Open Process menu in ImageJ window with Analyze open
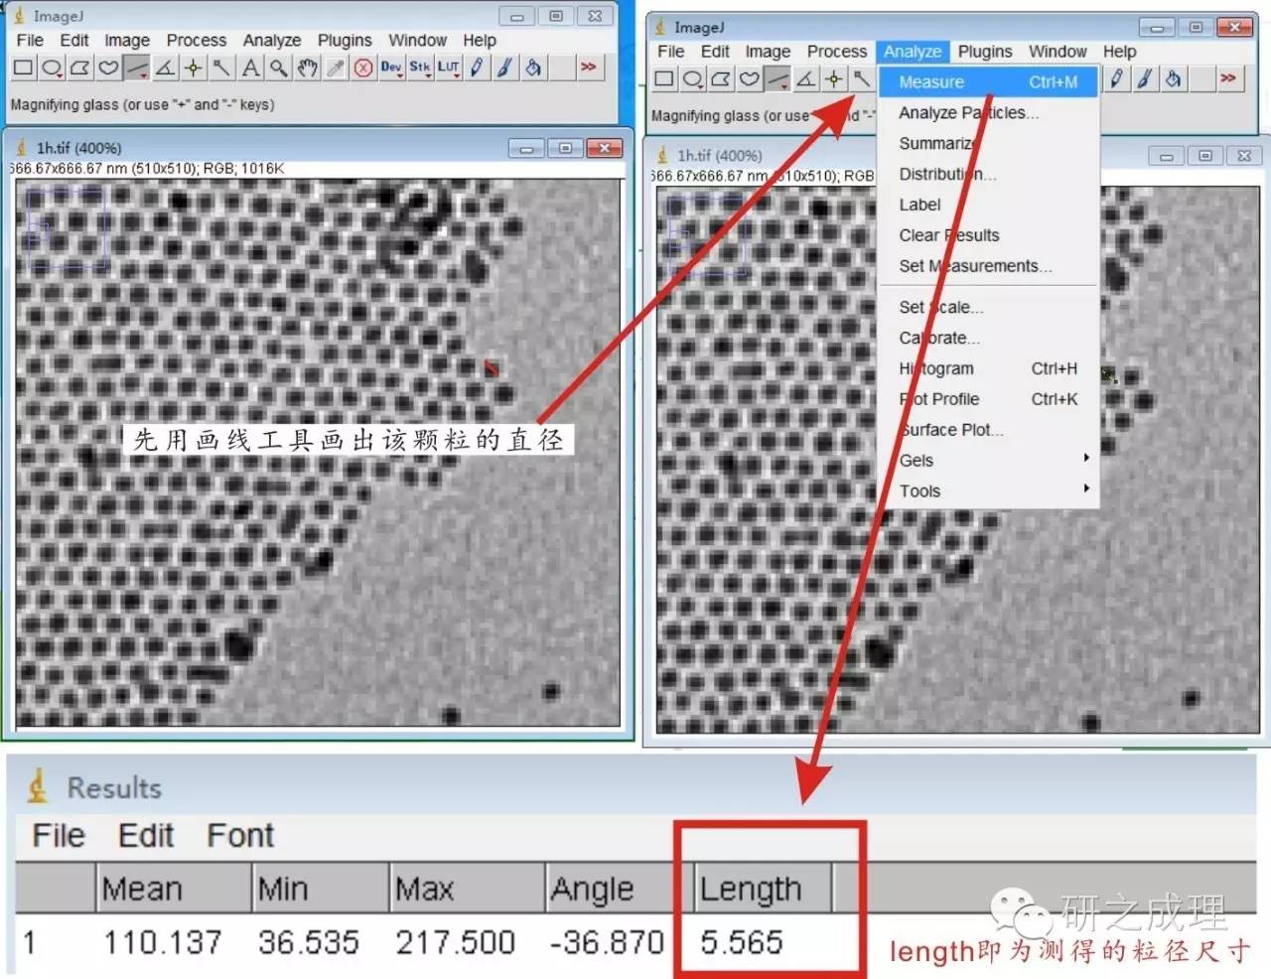Screen dimensions: 1271x979 (837, 52)
